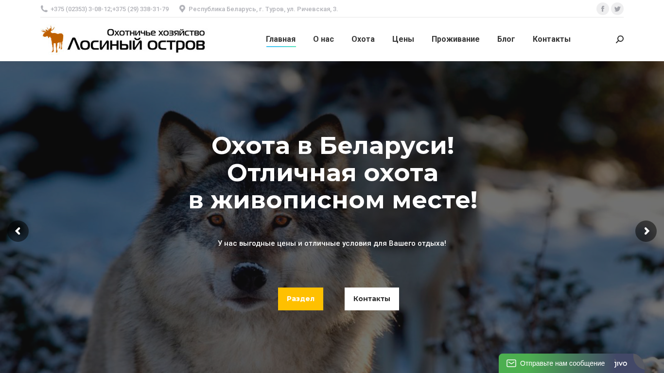The image size is (664, 373).
Task: Go to Проживание page
Action: point(455,39)
